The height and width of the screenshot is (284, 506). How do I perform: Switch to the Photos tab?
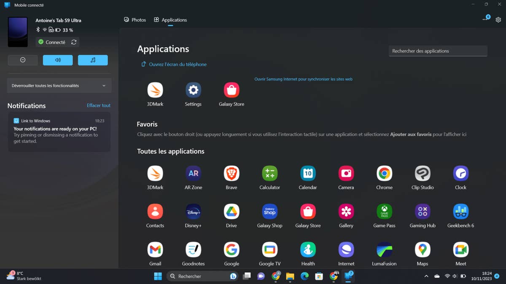(135, 20)
